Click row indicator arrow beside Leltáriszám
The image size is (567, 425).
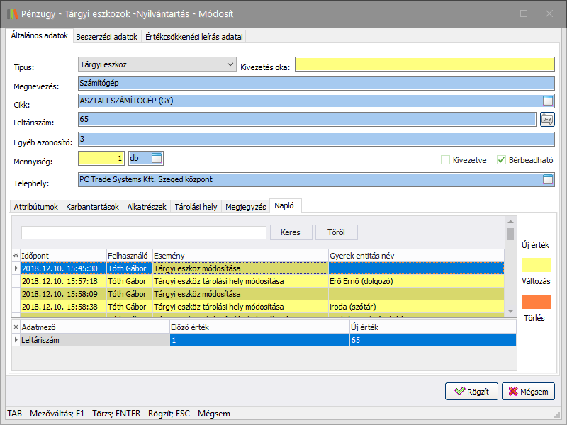16,341
